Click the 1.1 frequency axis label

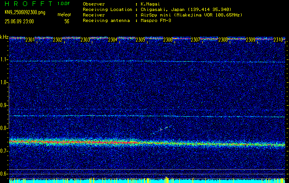3,59
